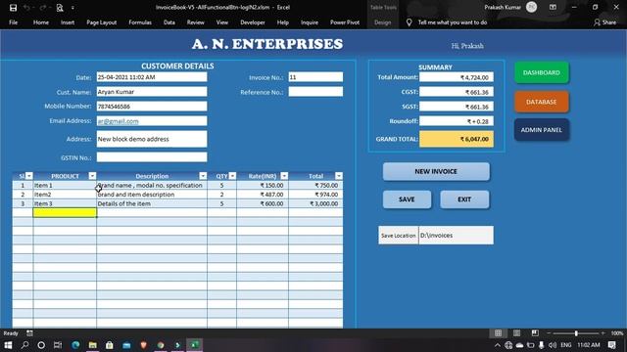The width and height of the screenshot is (627, 352).
Task: Open File Explorer from the taskbar
Action: coord(93,345)
